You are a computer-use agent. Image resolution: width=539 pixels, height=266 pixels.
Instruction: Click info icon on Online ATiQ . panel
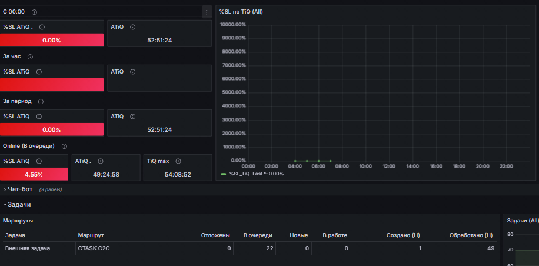101,161
